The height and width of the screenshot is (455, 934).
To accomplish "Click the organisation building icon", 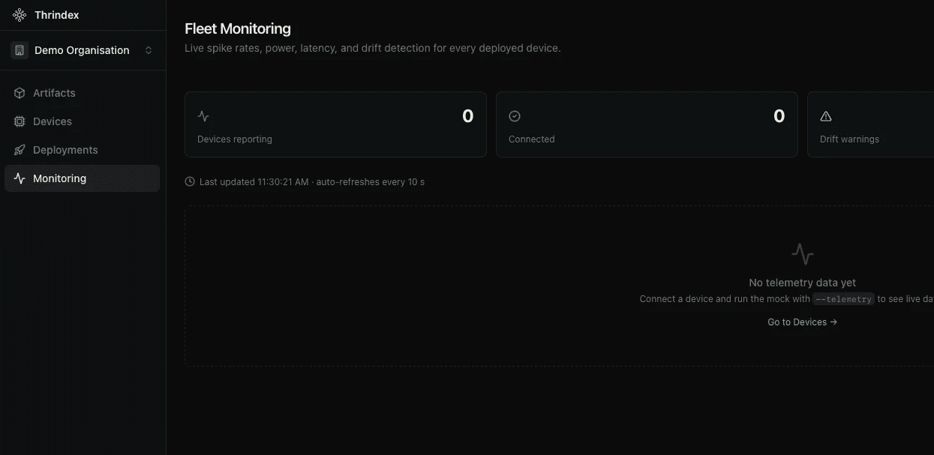I will [20, 50].
